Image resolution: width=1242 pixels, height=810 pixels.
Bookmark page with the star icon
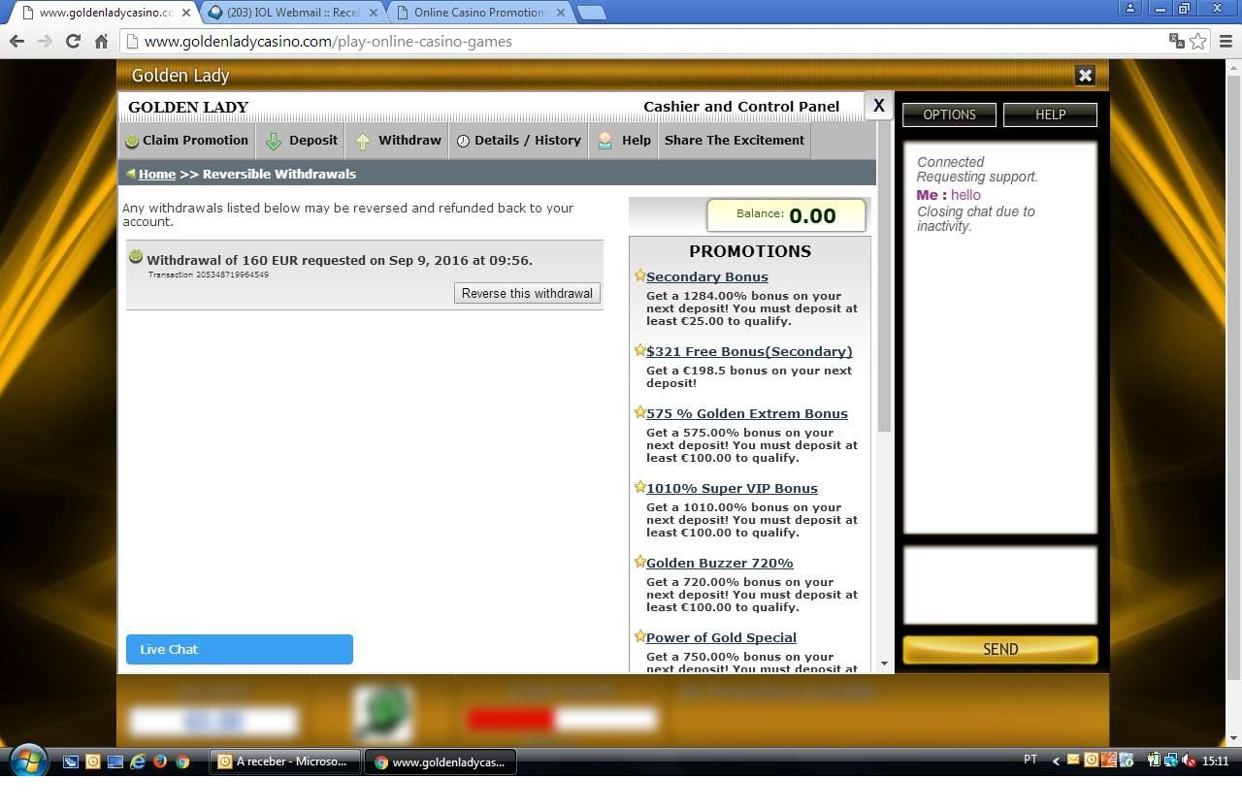[x=1198, y=41]
